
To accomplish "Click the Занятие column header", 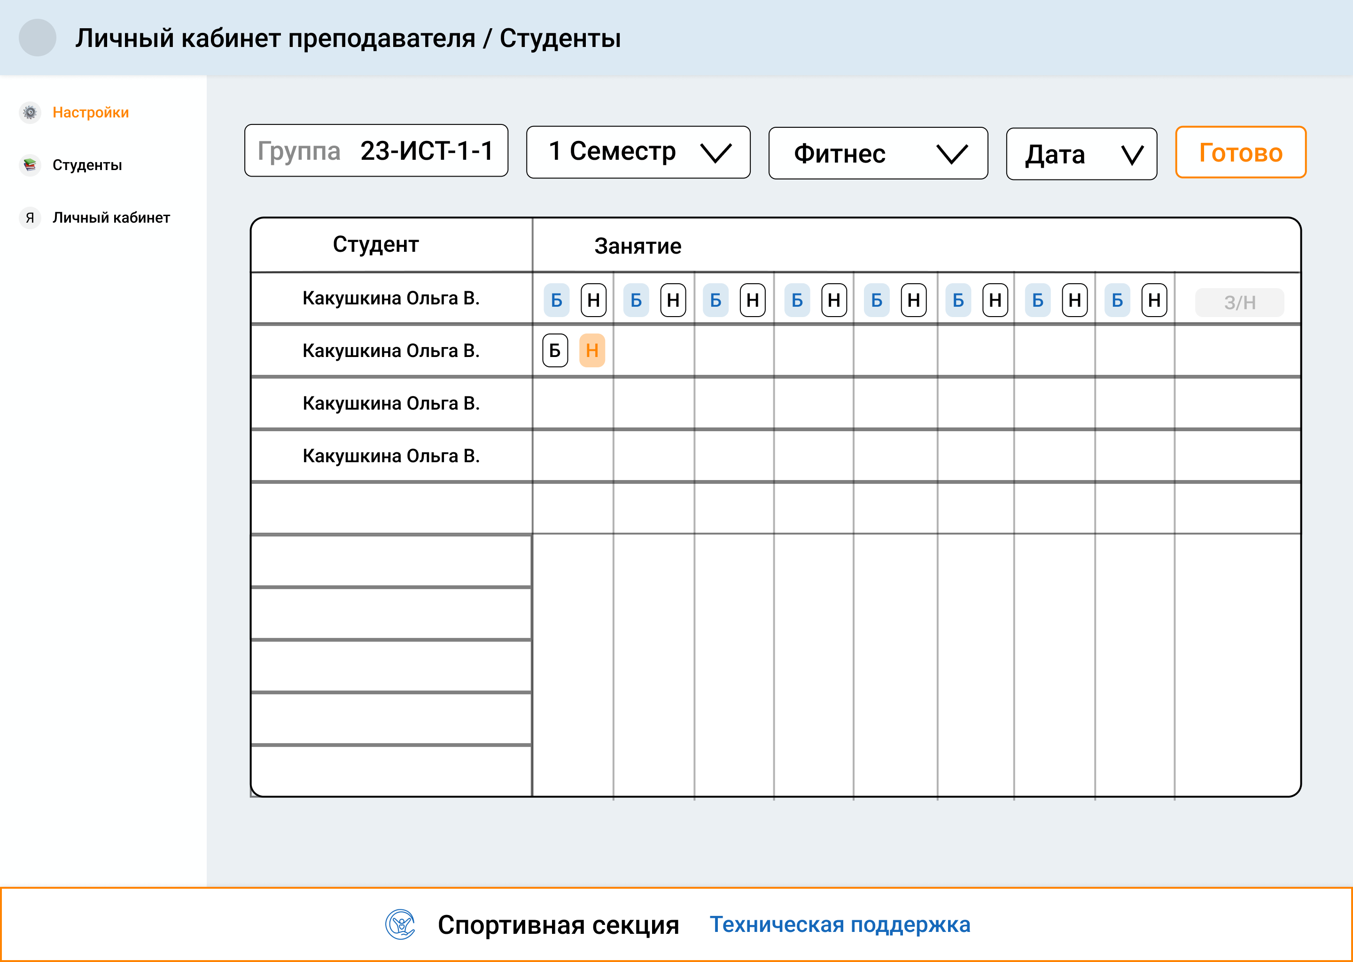I will tap(638, 246).
